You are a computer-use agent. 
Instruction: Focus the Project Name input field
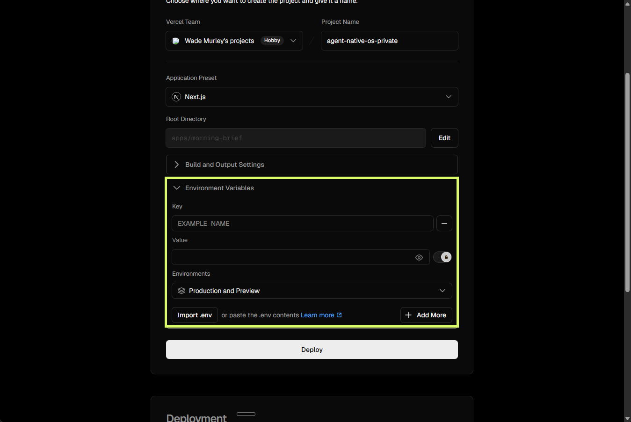point(390,41)
